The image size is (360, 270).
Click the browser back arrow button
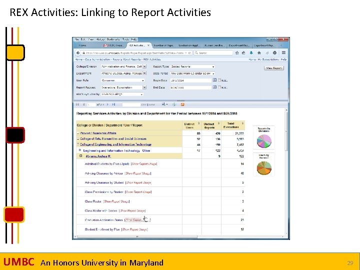pyautogui.click(x=78, y=53)
